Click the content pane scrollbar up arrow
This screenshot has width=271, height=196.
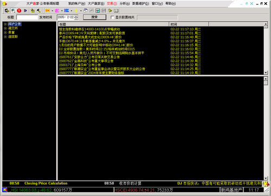point(266,79)
